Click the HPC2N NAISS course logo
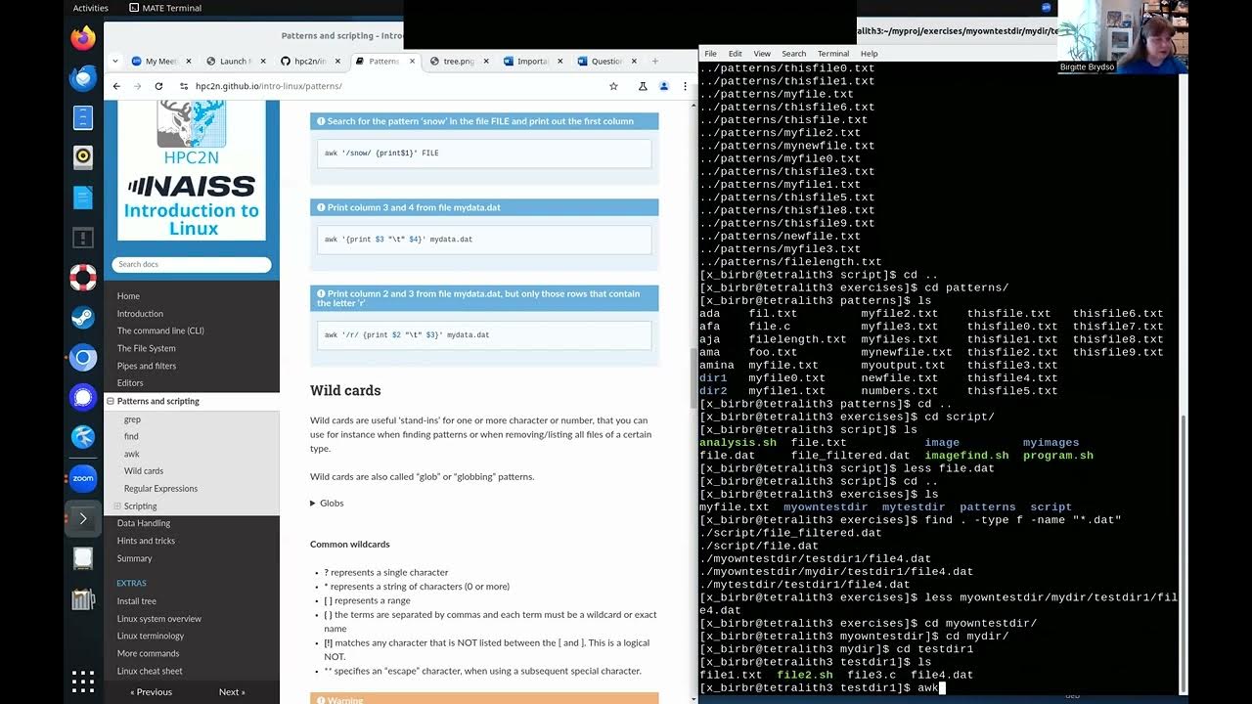The image size is (1252, 704). pyautogui.click(x=192, y=169)
